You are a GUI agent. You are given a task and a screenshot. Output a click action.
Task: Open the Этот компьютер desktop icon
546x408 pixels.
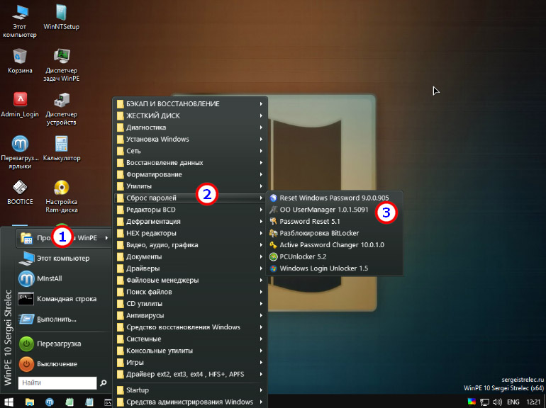tap(20, 21)
